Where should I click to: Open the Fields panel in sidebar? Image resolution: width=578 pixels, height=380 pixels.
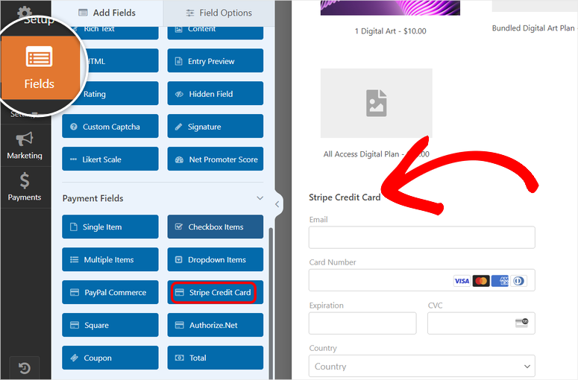pos(40,68)
